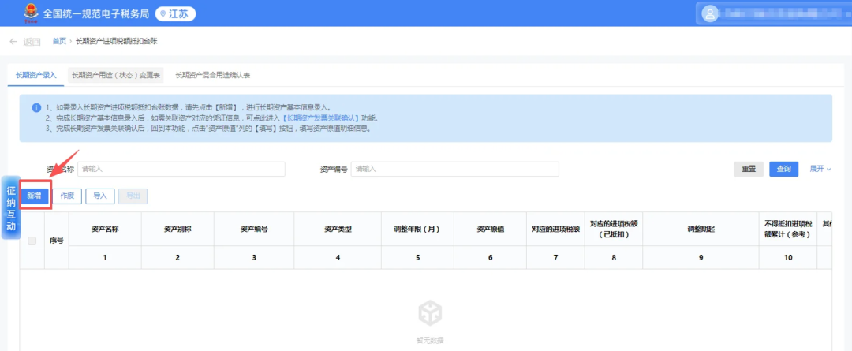Image resolution: width=852 pixels, height=351 pixels.
Task: Select the 长期资产录入 tab
Action: (x=35, y=76)
